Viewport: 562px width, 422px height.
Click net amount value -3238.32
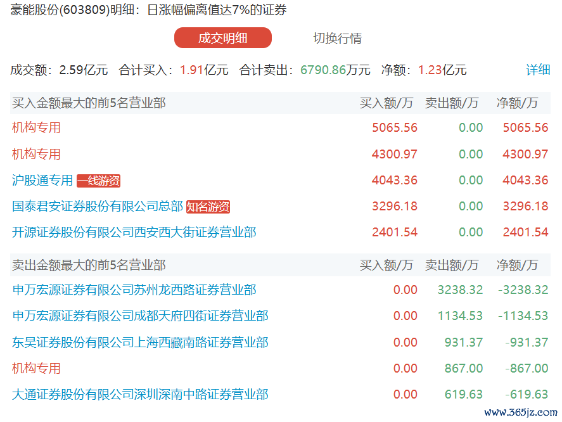523,290
